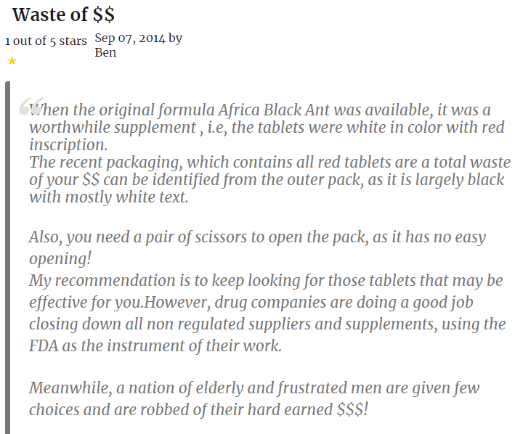Click the line starting "FDA as the instrument"
Screen dimensions: 515x434
(x=155, y=345)
